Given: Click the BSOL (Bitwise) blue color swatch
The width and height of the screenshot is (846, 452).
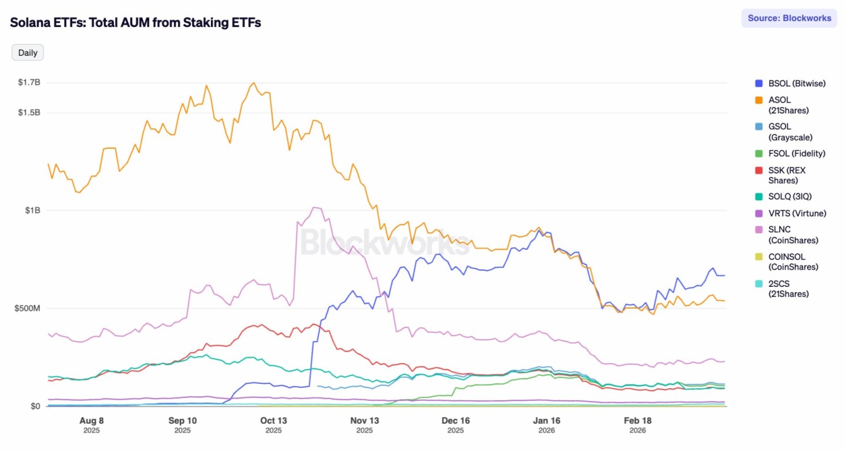Looking at the screenshot, I should pos(758,83).
